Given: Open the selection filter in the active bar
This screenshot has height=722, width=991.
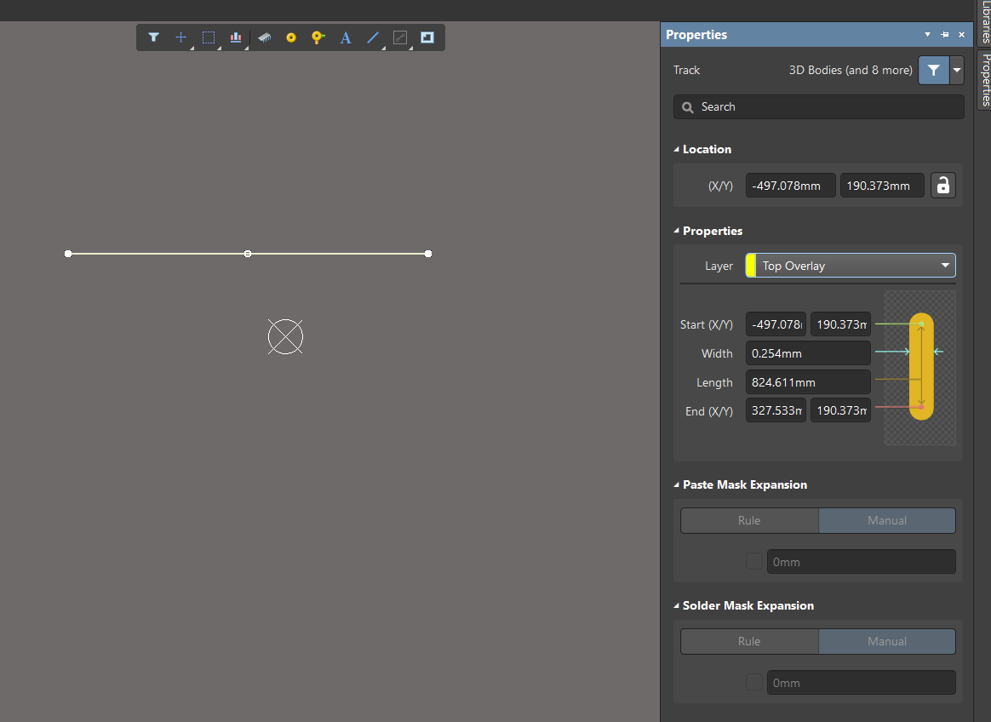Looking at the screenshot, I should [x=153, y=37].
